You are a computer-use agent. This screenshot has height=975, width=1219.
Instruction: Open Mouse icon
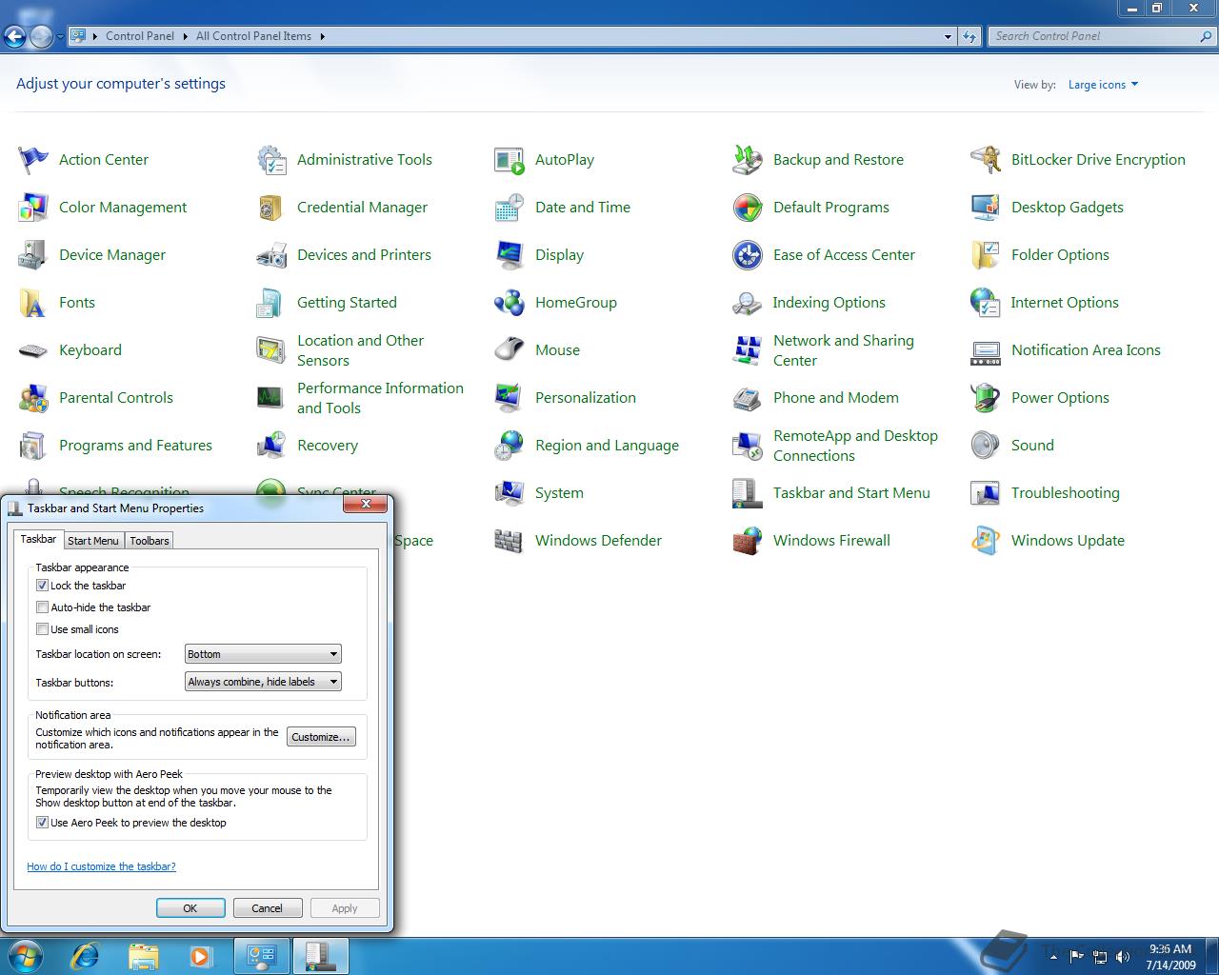[510, 350]
